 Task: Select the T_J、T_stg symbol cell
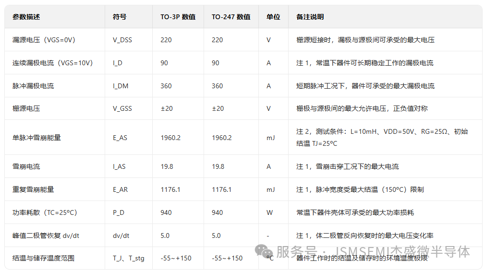[128, 258]
